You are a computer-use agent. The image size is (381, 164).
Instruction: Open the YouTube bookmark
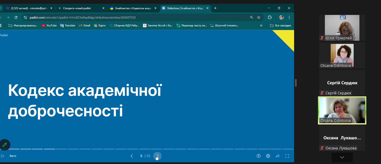pyautogui.click(x=49, y=26)
